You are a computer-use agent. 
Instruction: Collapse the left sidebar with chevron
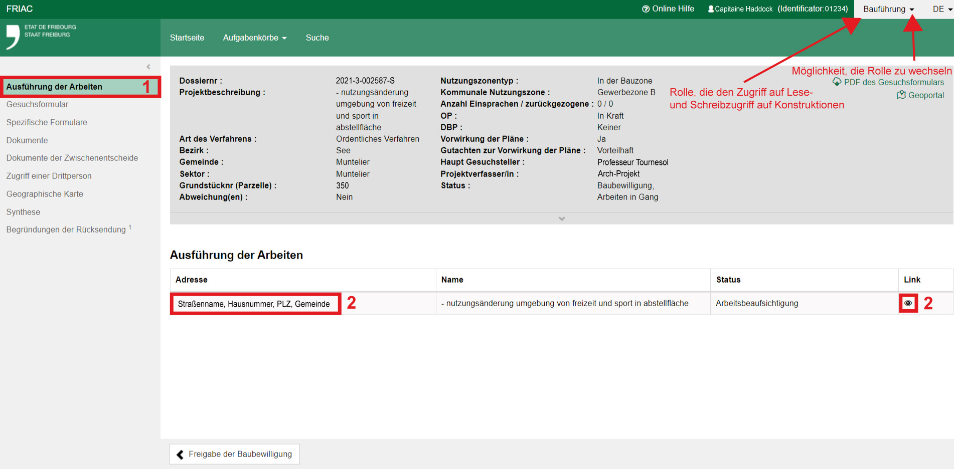tap(148, 67)
